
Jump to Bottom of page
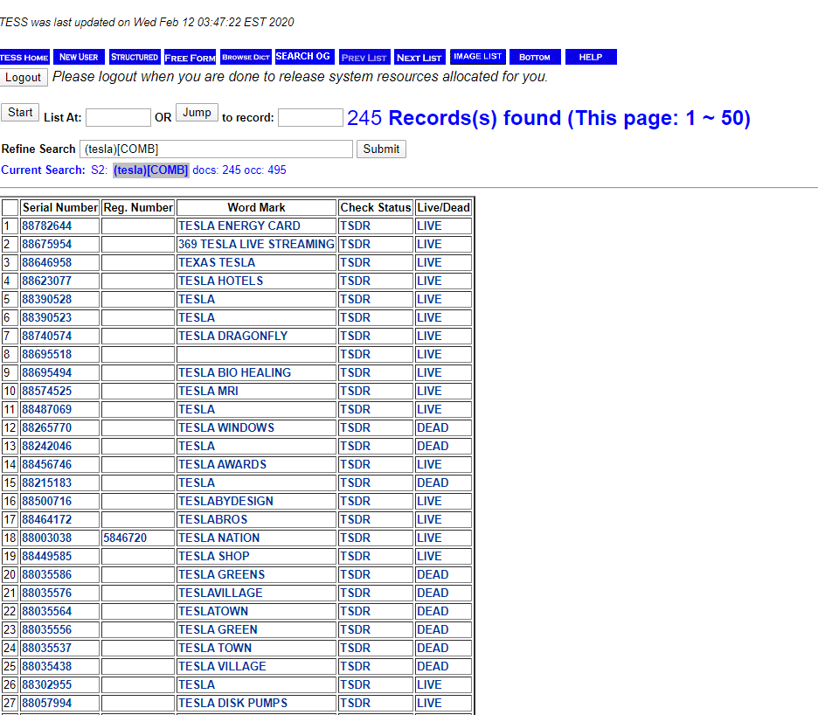pos(535,57)
